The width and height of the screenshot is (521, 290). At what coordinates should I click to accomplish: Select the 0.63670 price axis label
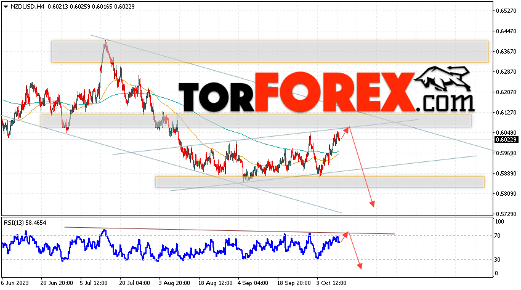pos(506,52)
